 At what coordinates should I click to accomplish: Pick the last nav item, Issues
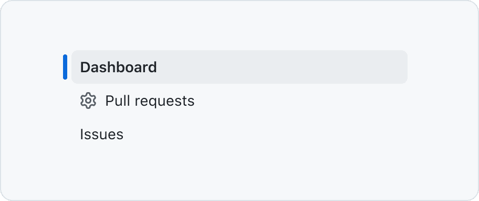pos(240,134)
